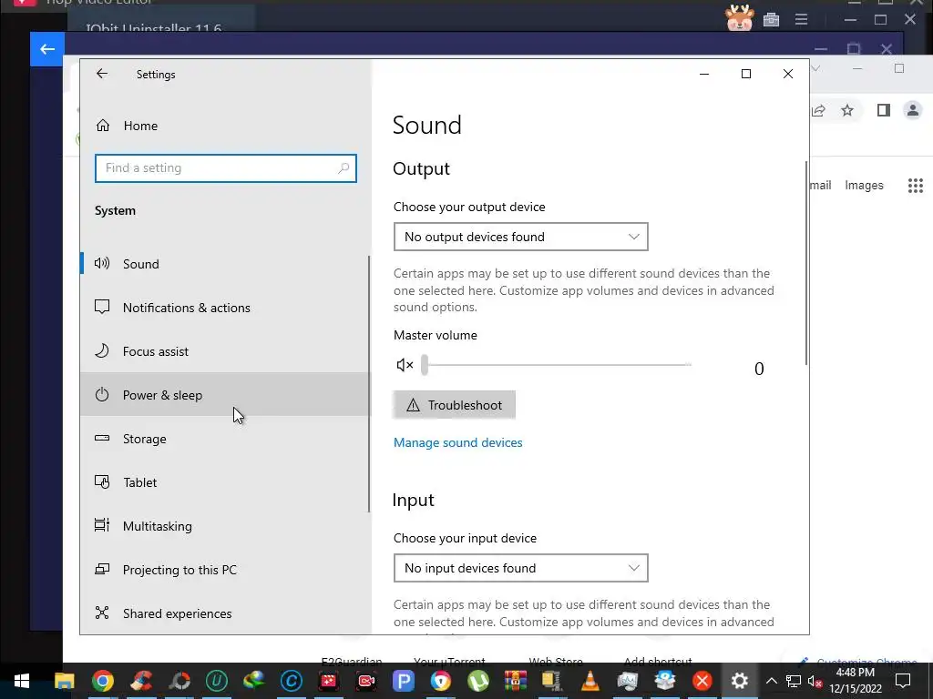Focus the Find a setting search box
The height and width of the screenshot is (699, 933).
point(226,168)
